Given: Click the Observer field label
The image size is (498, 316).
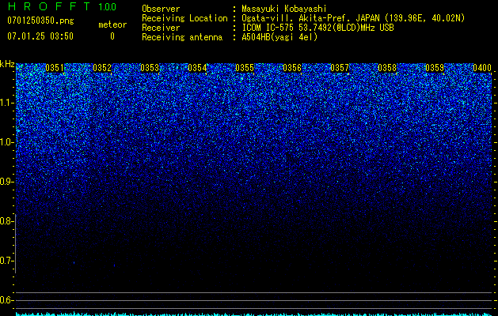Looking at the screenshot, I should click(161, 9).
